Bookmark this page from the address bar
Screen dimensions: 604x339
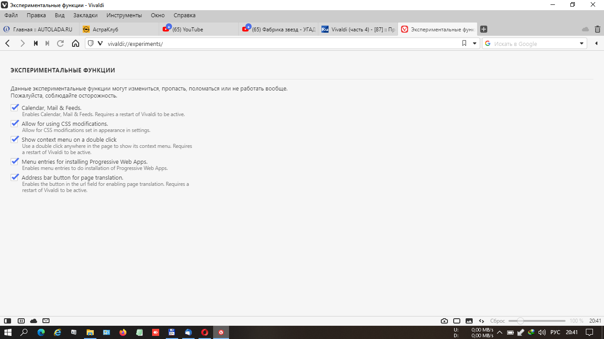[464, 43]
